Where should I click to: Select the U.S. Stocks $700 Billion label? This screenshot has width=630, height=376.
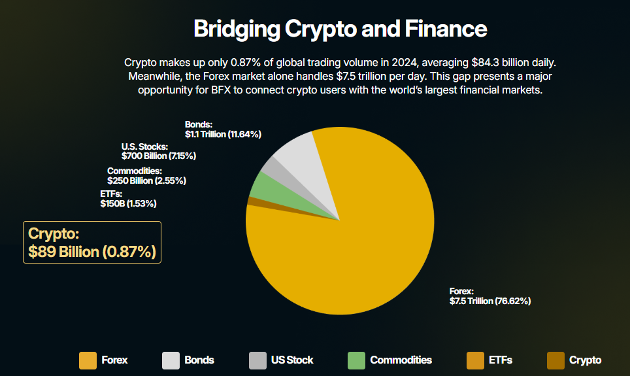(159, 151)
